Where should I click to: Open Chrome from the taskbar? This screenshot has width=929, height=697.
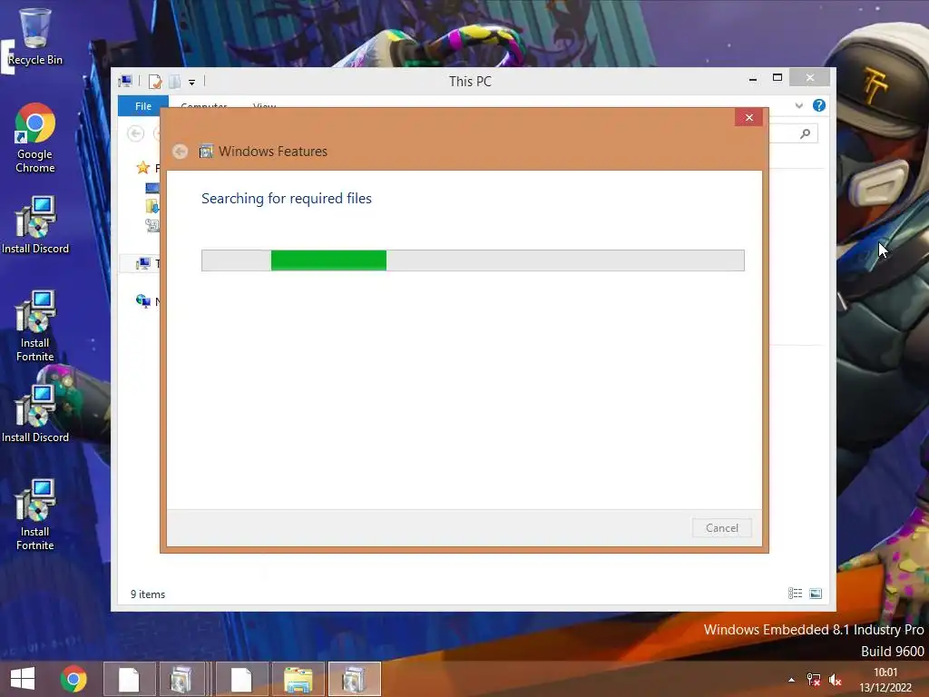click(x=73, y=679)
